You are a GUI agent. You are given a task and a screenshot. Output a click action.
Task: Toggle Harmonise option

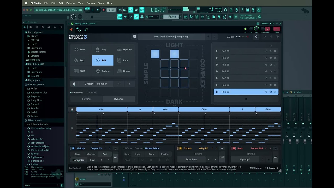(79, 160)
